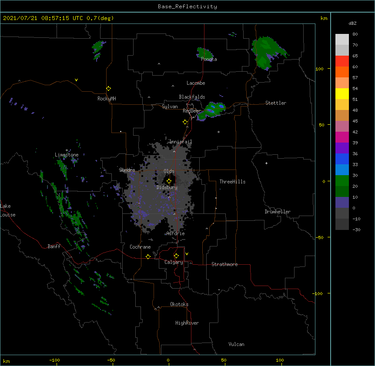Click the Banff town label

click(54, 246)
